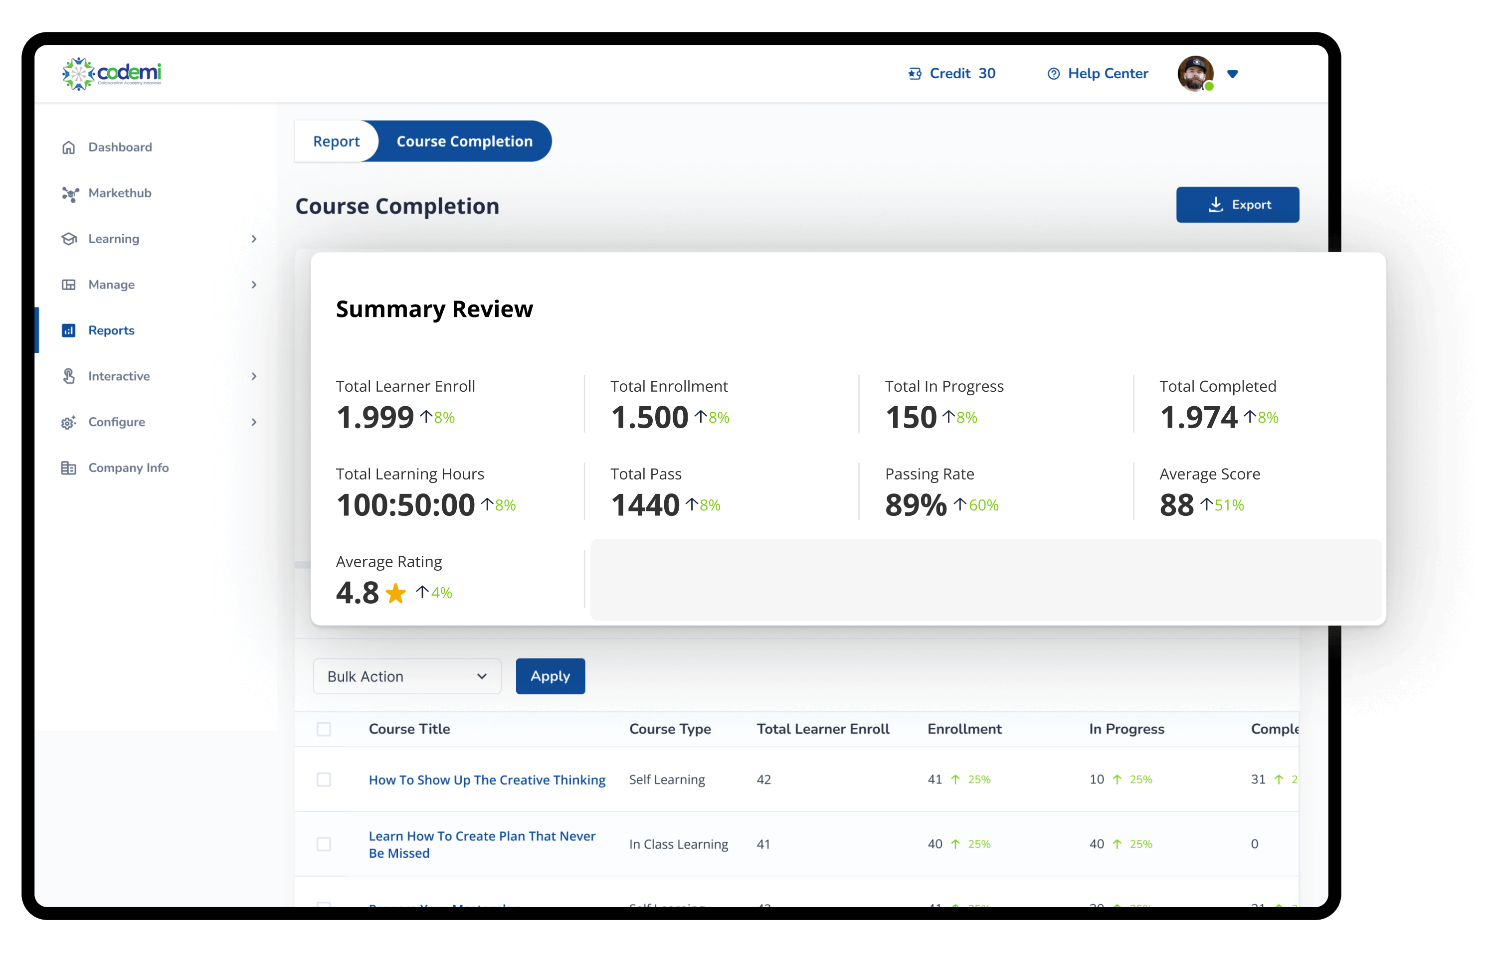1496x957 pixels.
Task: Open How To Show Up The Creative Thinking
Action: 487,780
